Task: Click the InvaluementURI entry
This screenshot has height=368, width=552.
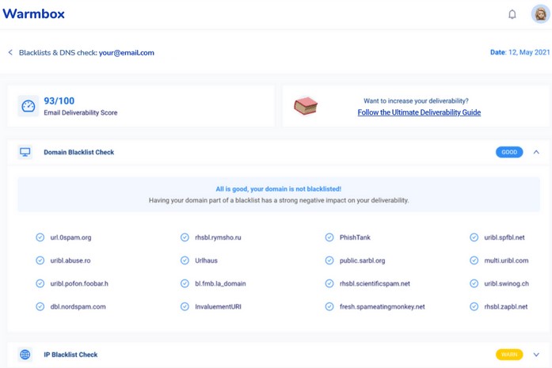Action: pyautogui.click(x=218, y=307)
